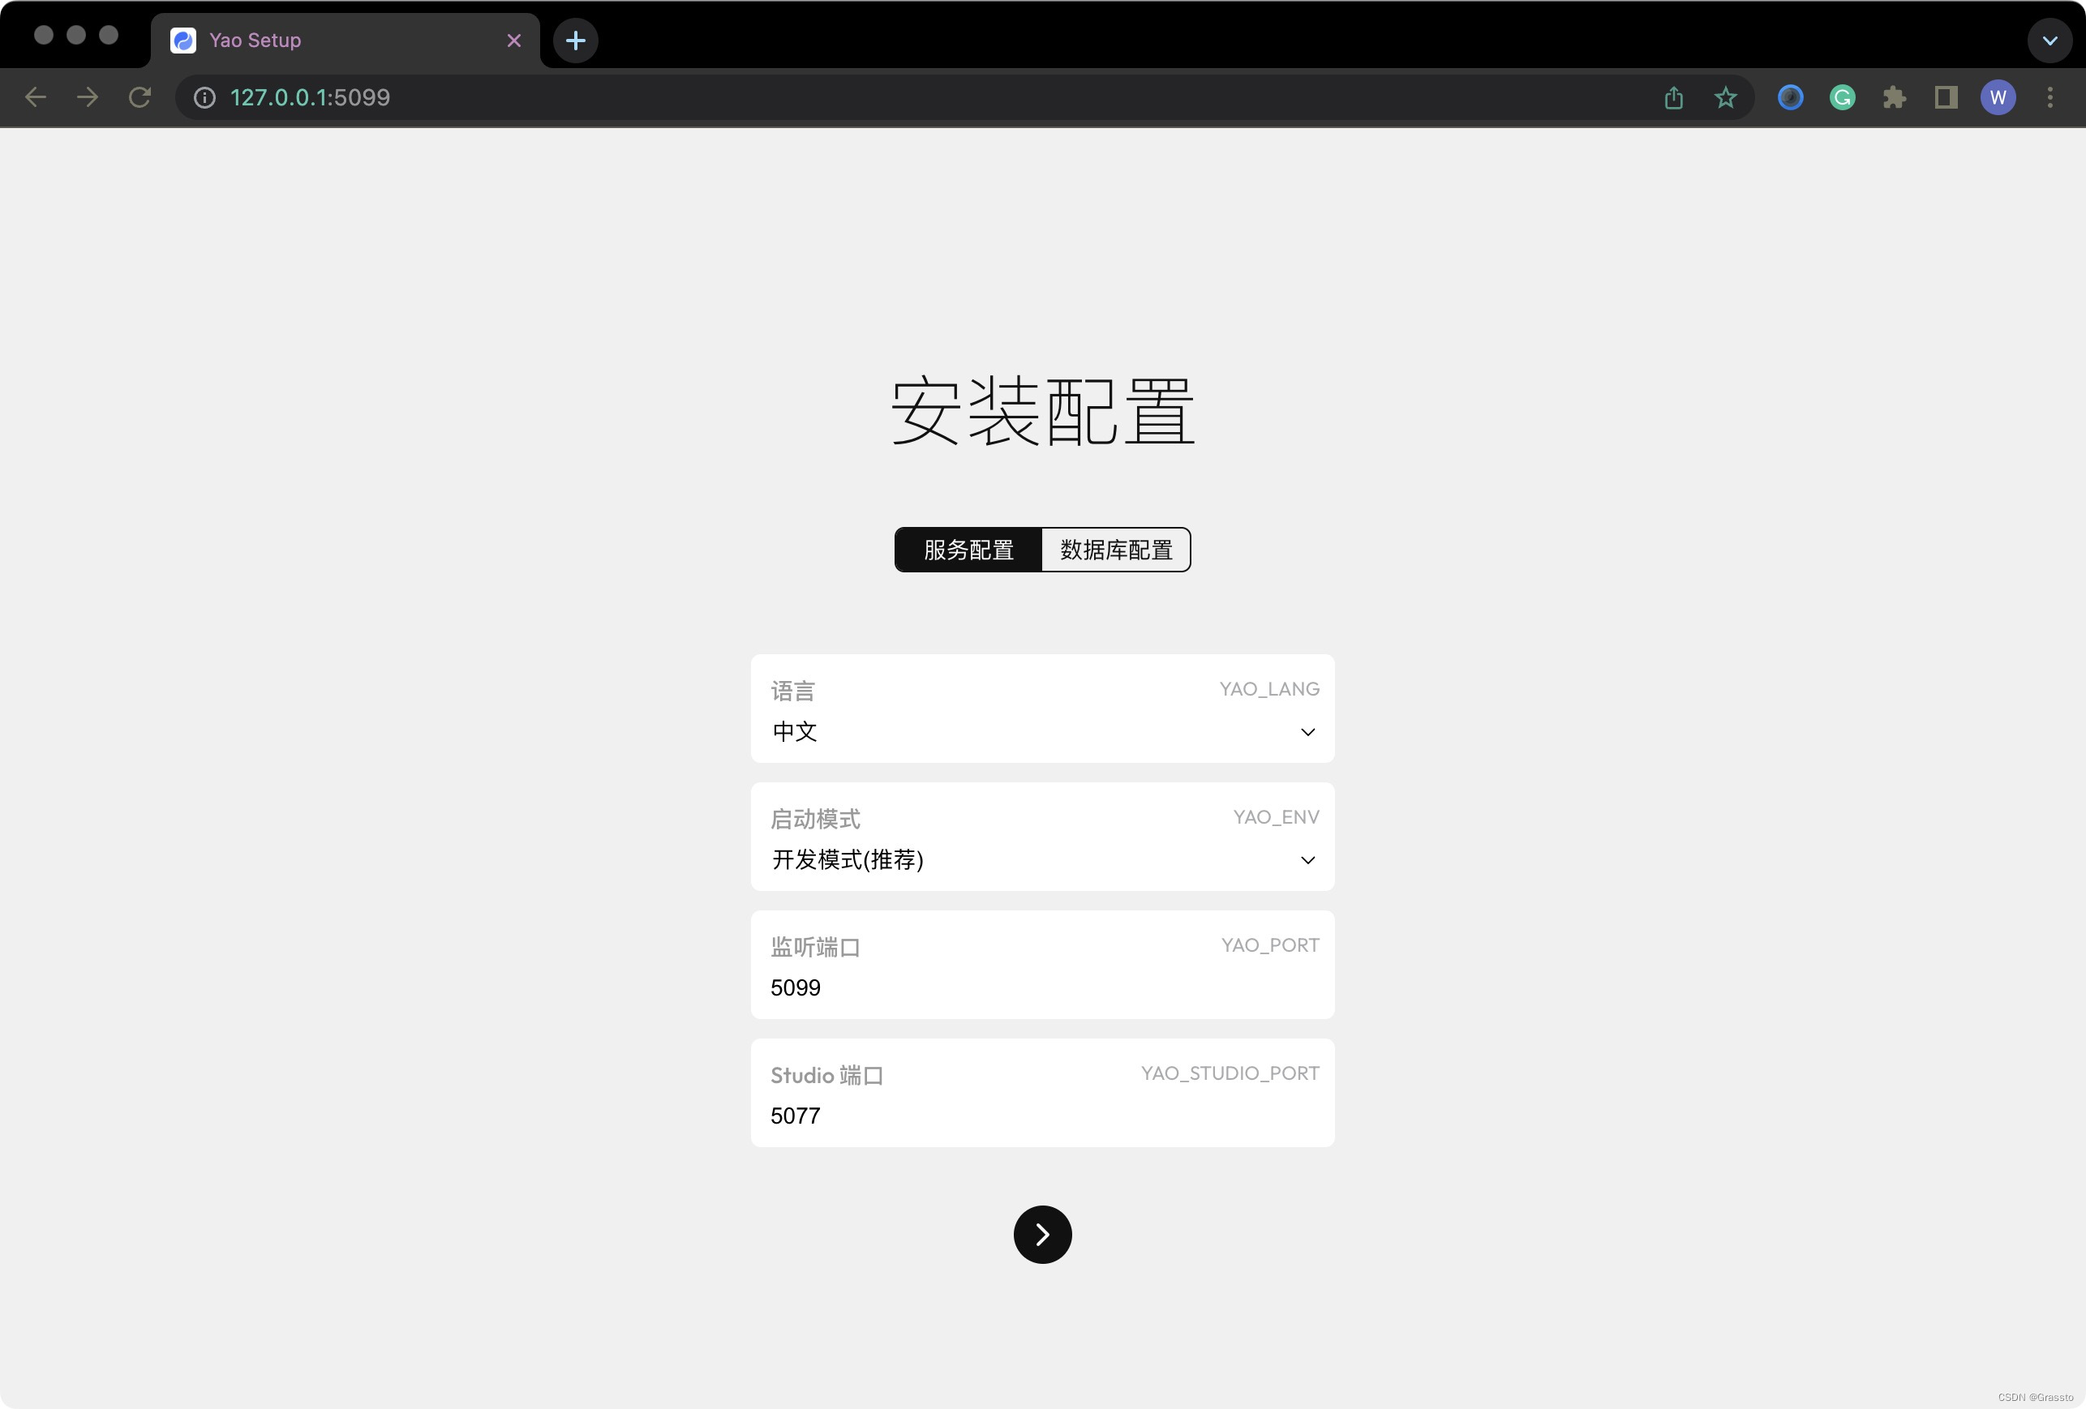2086x1409 pixels.
Task: Select the 服务配置 tab
Action: [968, 549]
